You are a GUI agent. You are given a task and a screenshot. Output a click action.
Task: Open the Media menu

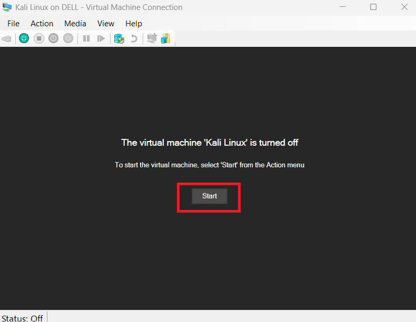(75, 24)
